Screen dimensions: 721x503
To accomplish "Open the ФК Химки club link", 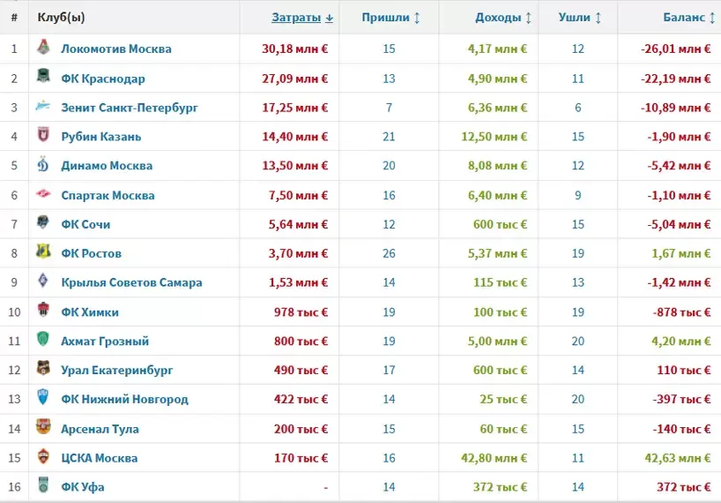I will [90, 312].
